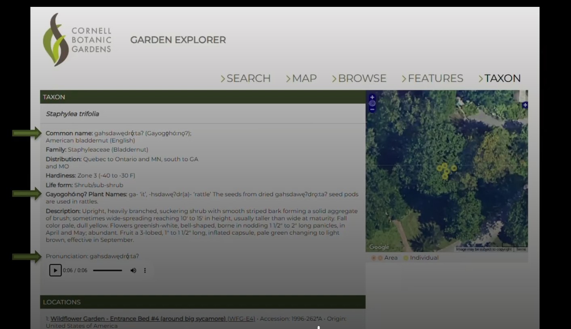Zoom out on the map
The width and height of the screenshot is (571, 329).
(372, 109)
